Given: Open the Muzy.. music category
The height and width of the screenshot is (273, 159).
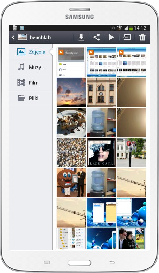Looking at the screenshot, I should [31, 67].
